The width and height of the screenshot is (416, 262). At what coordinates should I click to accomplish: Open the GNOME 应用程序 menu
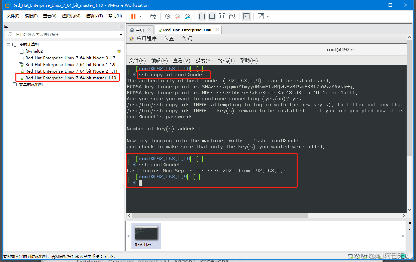pos(147,39)
